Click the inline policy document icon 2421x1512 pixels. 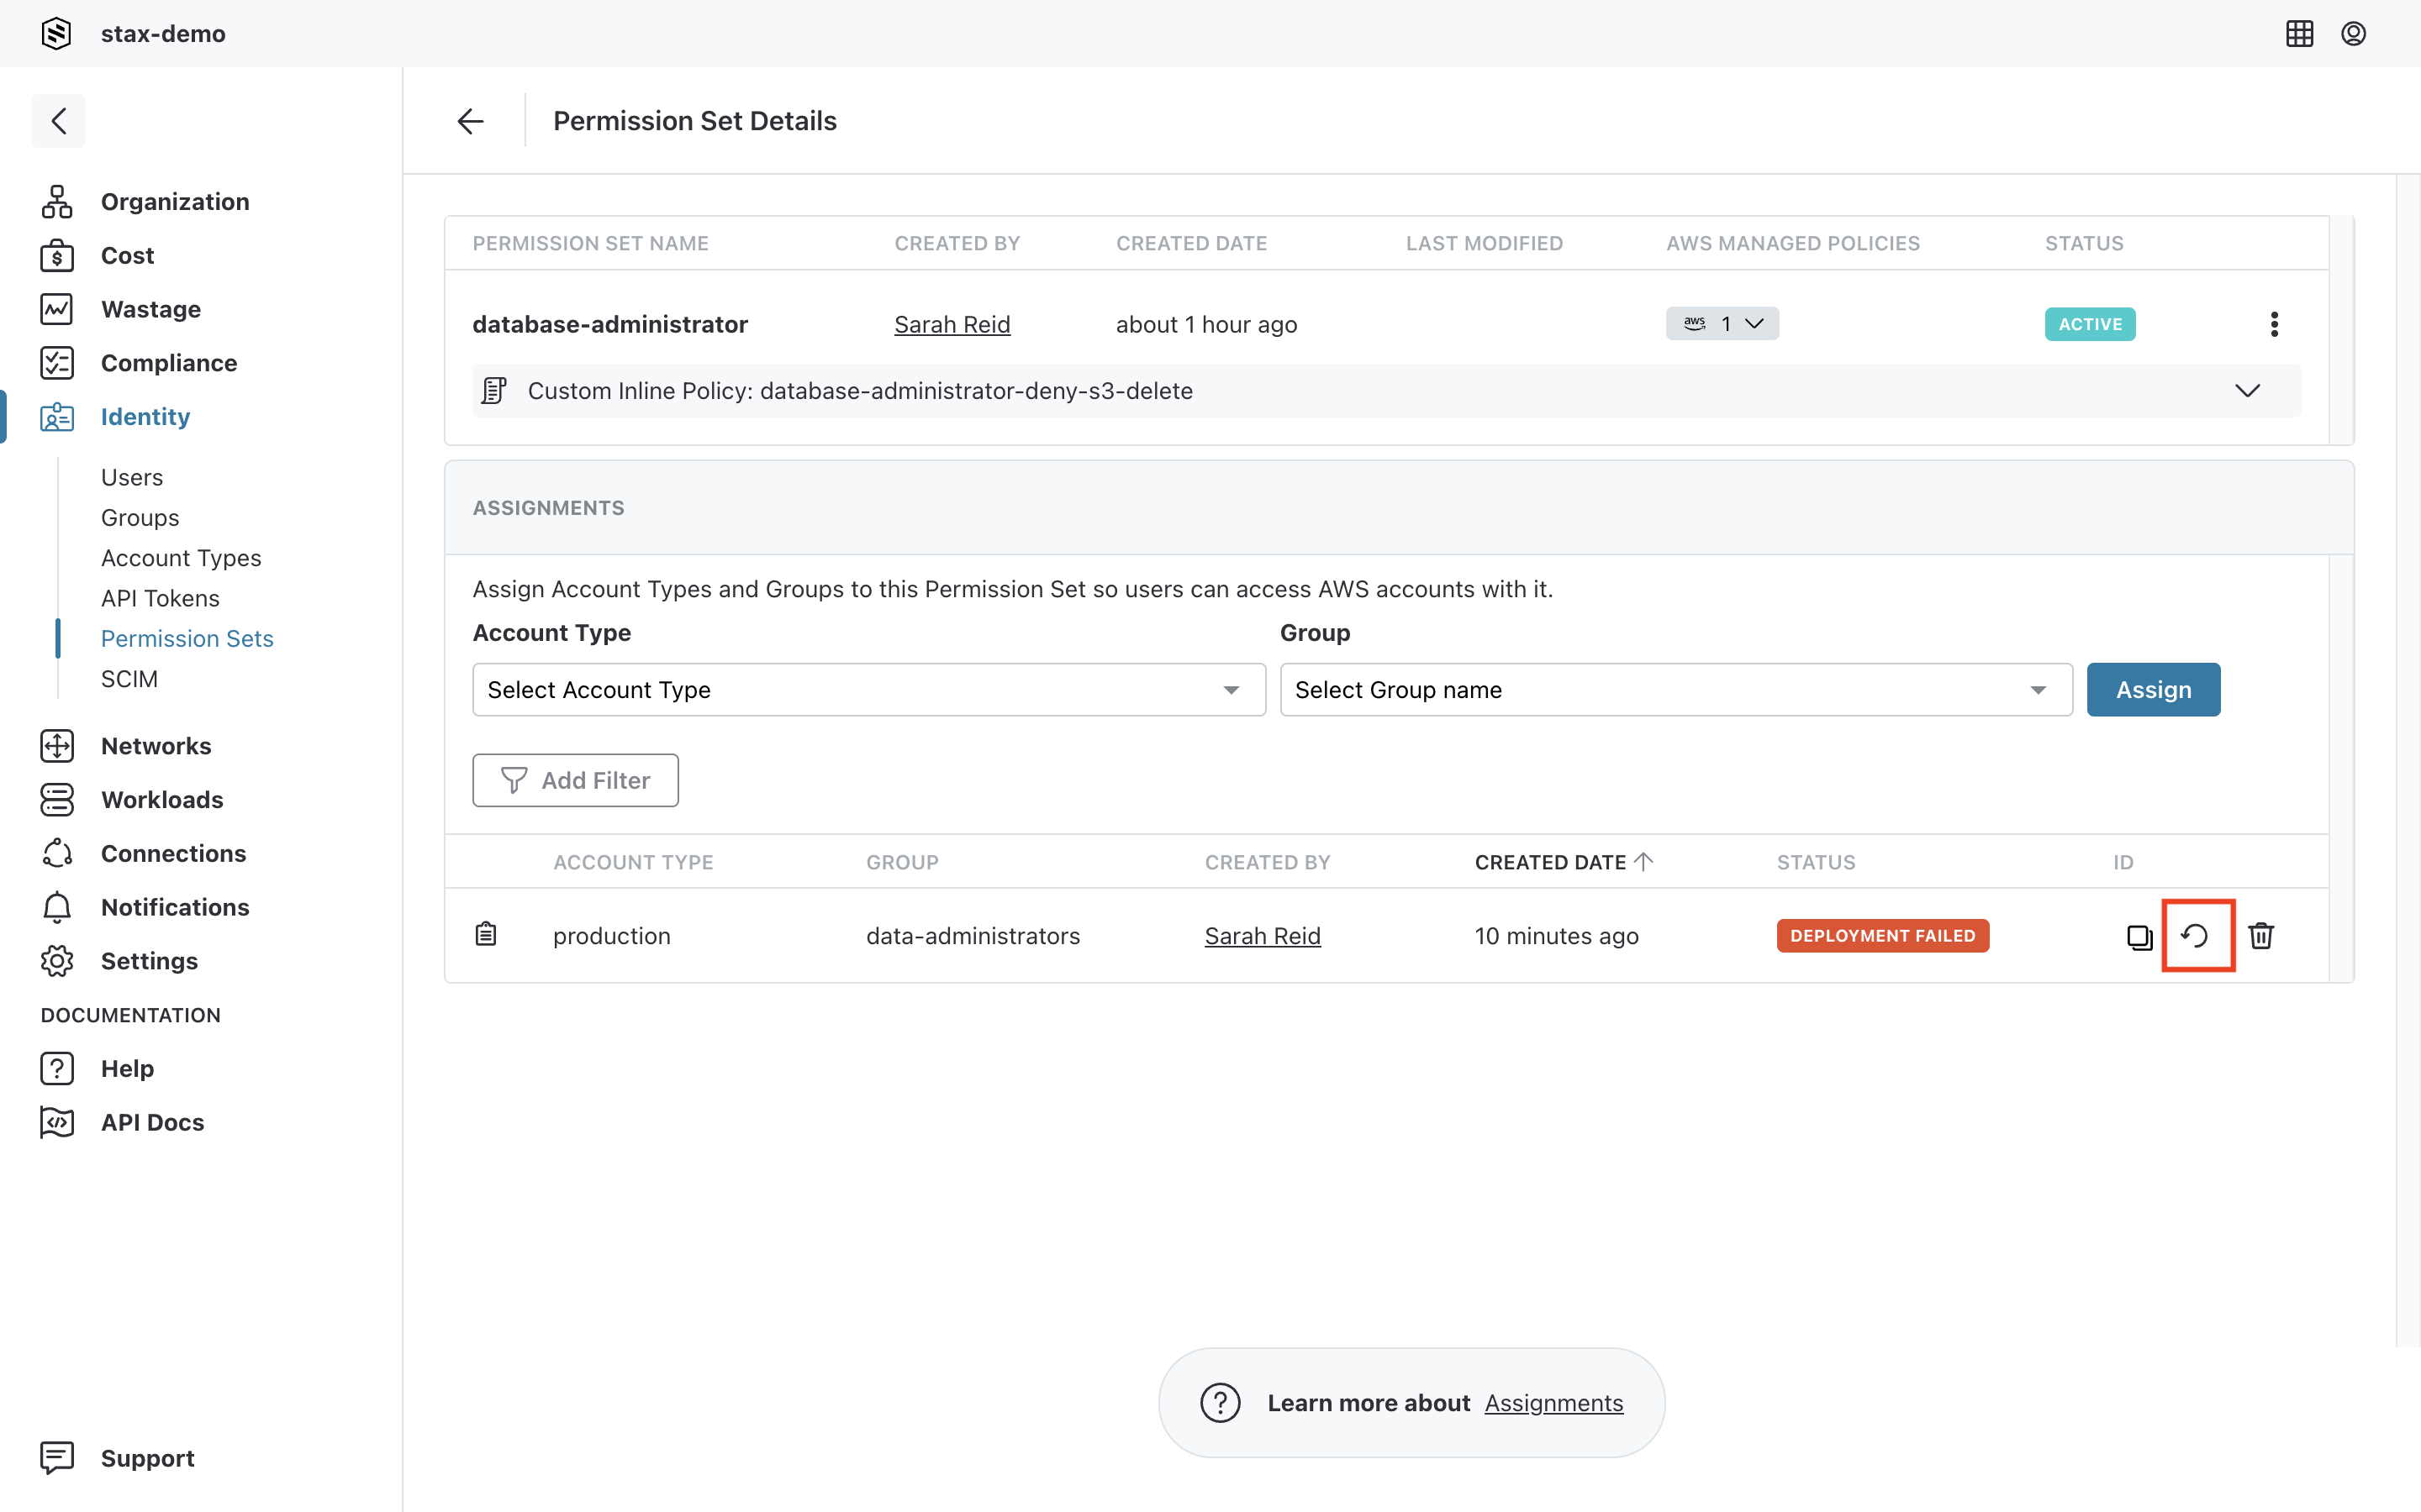(x=494, y=391)
